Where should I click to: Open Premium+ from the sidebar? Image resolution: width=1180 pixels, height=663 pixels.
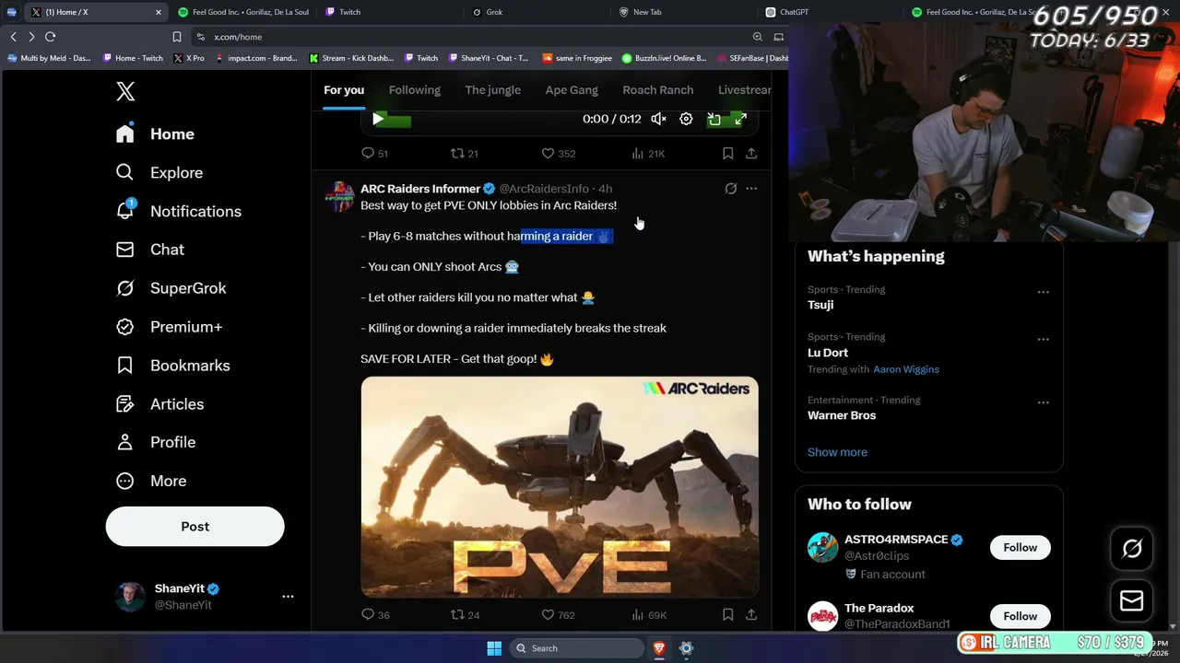point(169,327)
